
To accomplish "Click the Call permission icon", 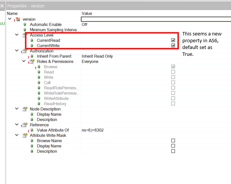I will pos(39,83).
